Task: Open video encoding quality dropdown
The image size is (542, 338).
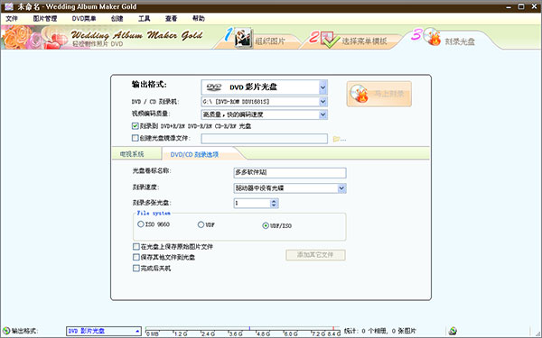Action: (x=322, y=114)
